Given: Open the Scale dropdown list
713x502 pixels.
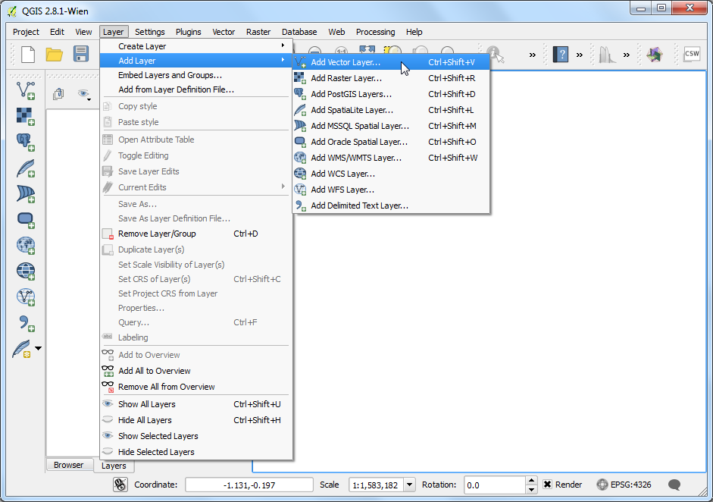Looking at the screenshot, I should pos(409,485).
